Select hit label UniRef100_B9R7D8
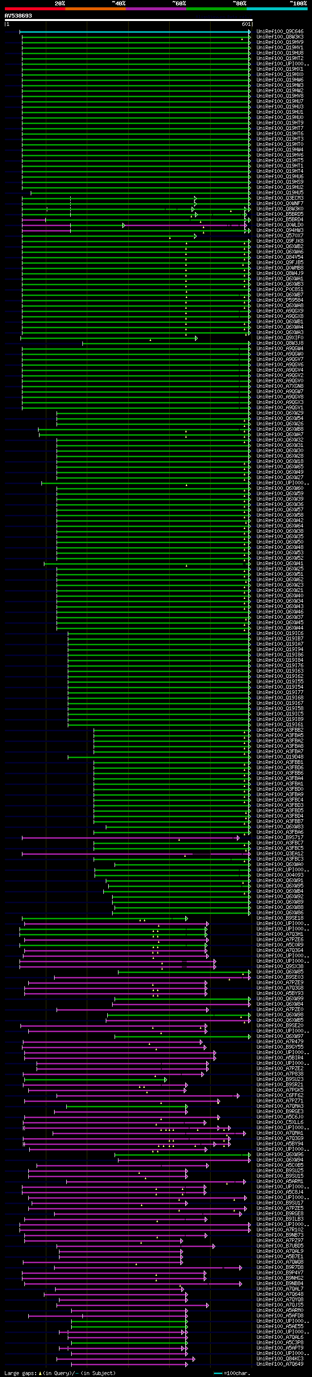 coord(280,1267)
